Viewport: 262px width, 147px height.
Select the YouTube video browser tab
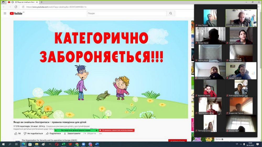(22, 2)
